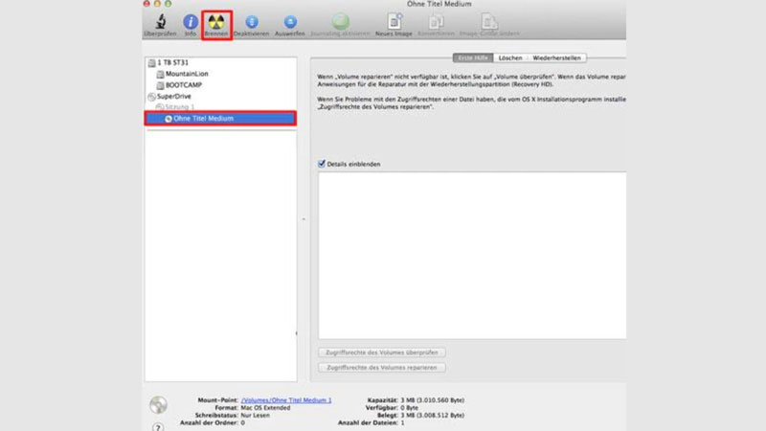
Task: Click the Deaktivieren toolbar icon
Action: tap(252, 21)
